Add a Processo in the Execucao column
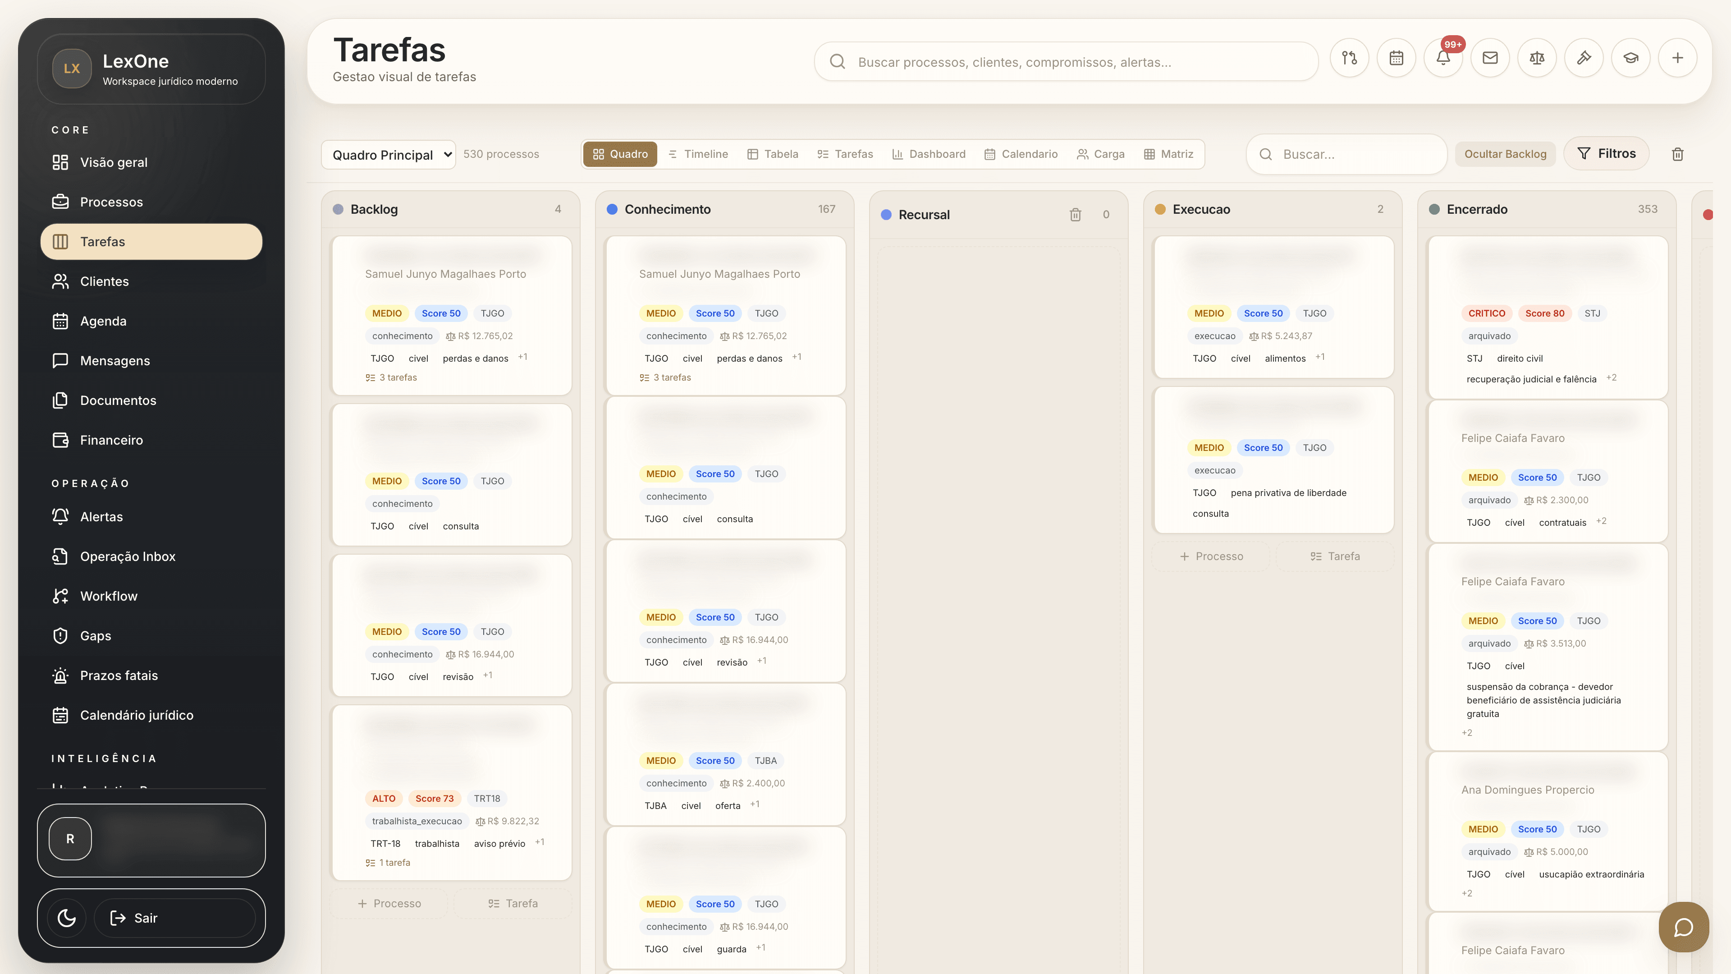 point(1210,556)
